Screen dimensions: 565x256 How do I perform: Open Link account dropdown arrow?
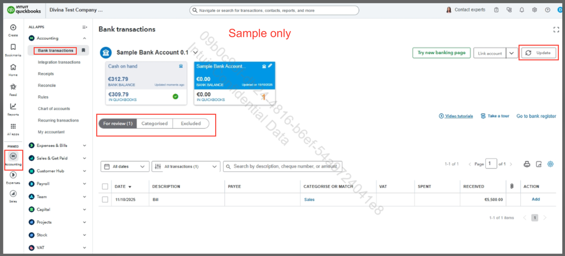point(512,53)
